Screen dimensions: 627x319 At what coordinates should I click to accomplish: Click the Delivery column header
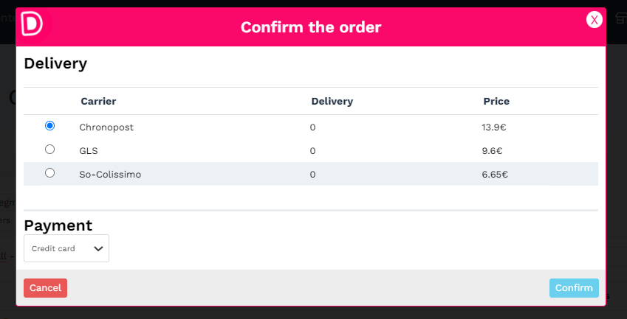(332, 101)
